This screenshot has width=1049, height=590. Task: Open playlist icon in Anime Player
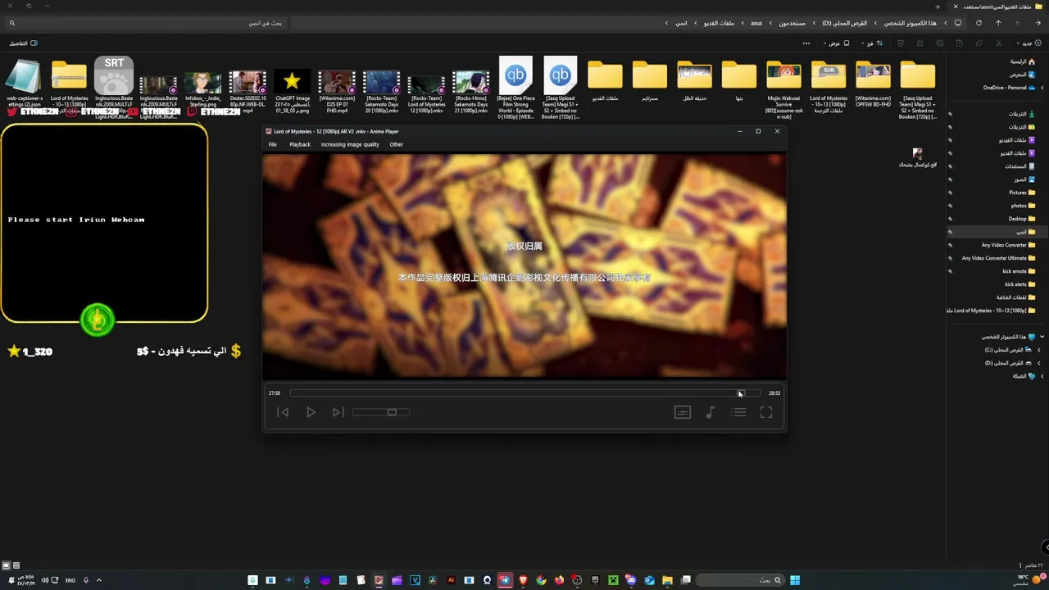(x=739, y=412)
